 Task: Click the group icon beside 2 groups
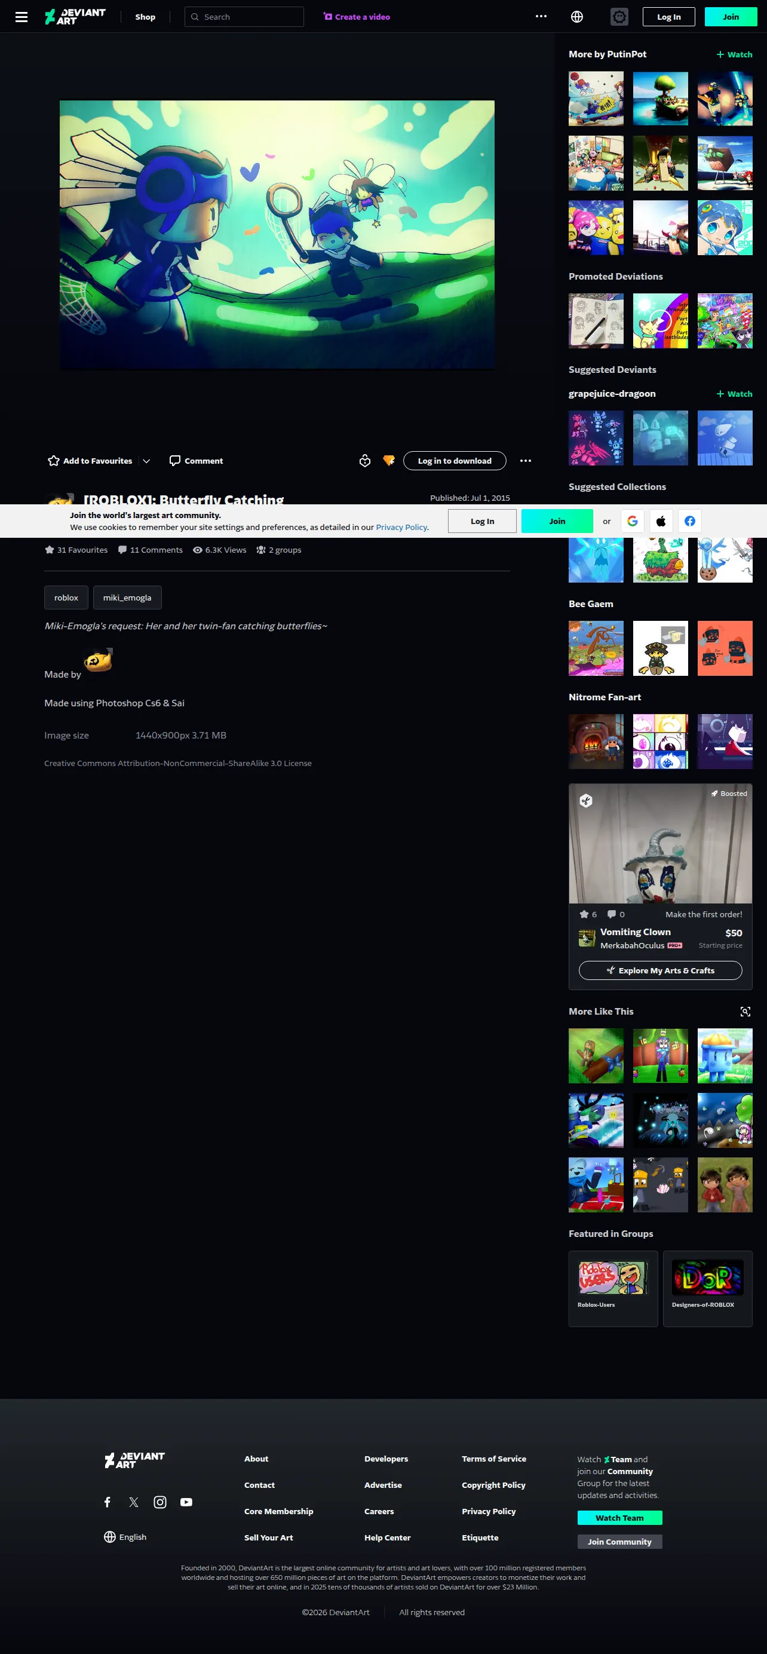[x=261, y=550]
